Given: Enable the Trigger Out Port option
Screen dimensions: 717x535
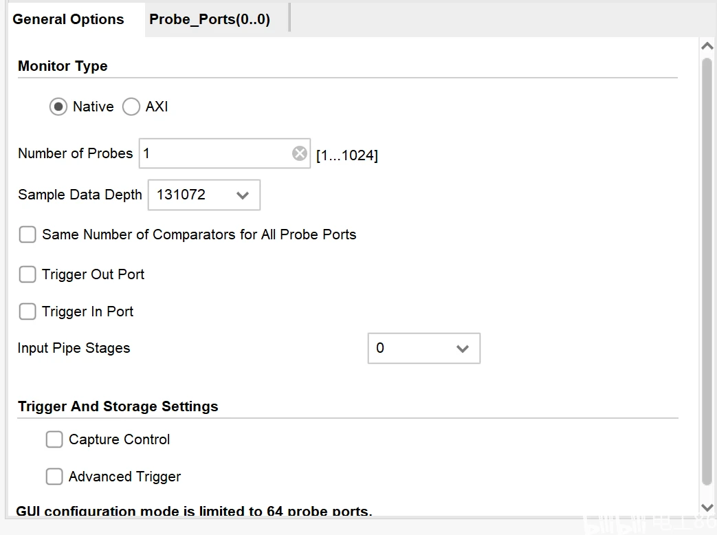Looking at the screenshot, I should [27, 275].
